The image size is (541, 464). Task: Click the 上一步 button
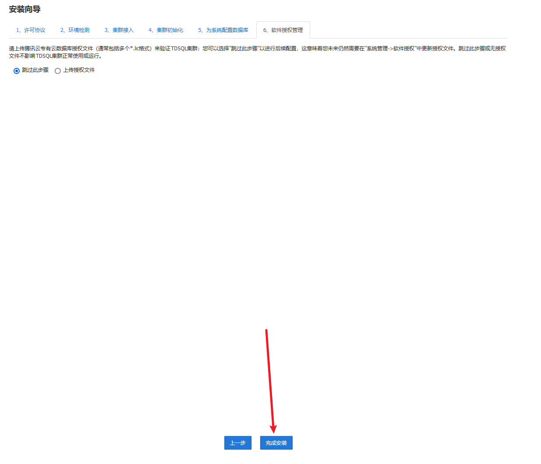coord(238,443)
